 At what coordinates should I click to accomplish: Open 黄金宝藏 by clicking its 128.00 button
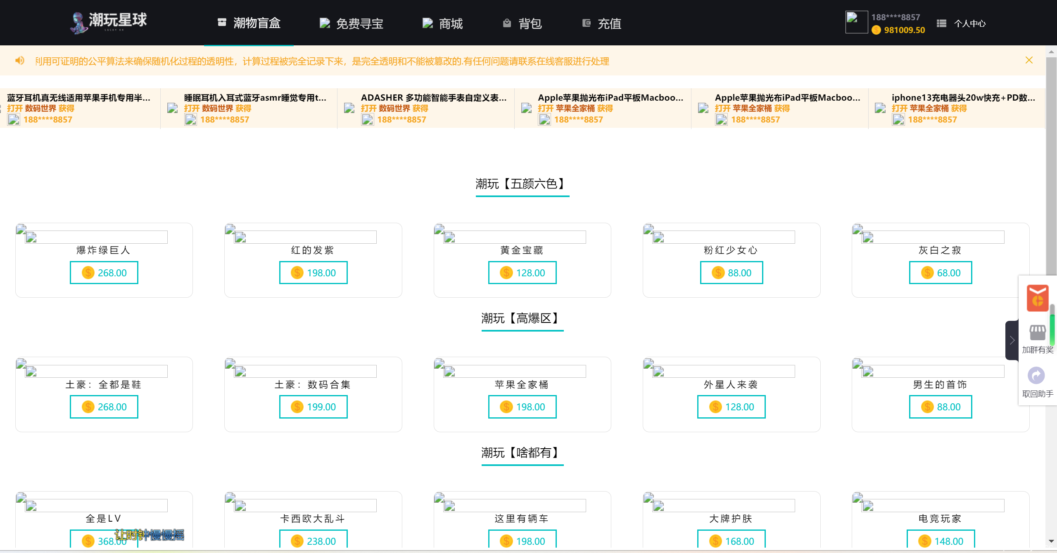522,273
